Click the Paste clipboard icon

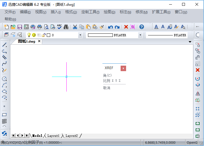tap(88, 27)
